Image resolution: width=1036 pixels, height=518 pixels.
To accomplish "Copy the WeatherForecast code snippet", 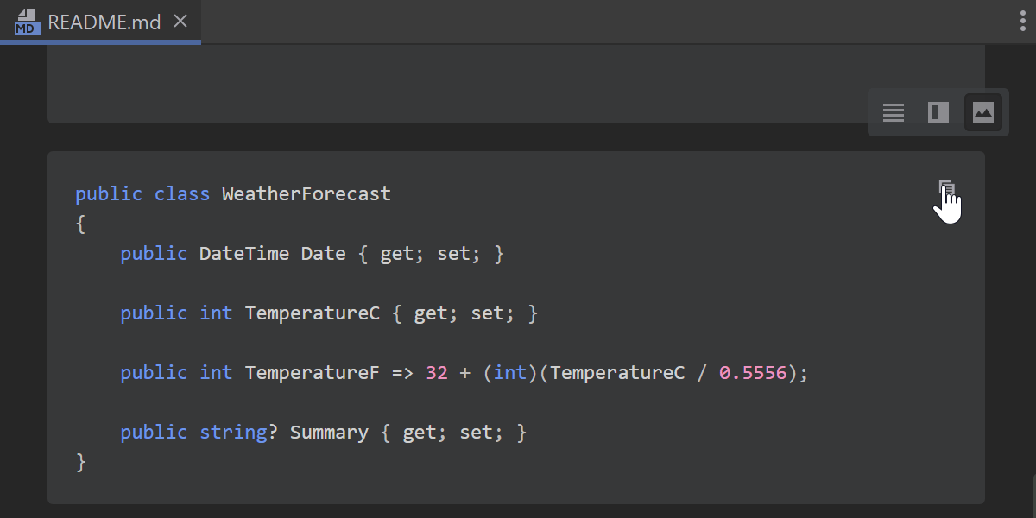I will click(946, 188).
